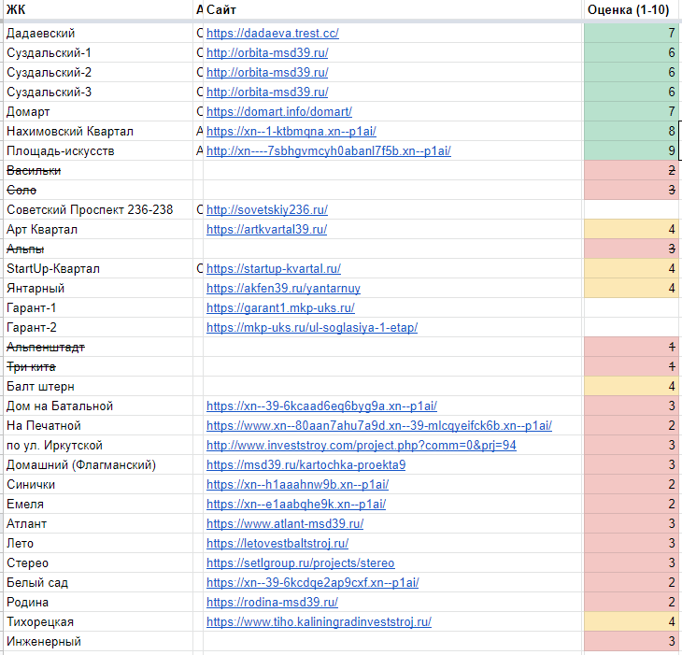
Task: Select the 'Балт штерн' name cell
Action: [40, 386]
